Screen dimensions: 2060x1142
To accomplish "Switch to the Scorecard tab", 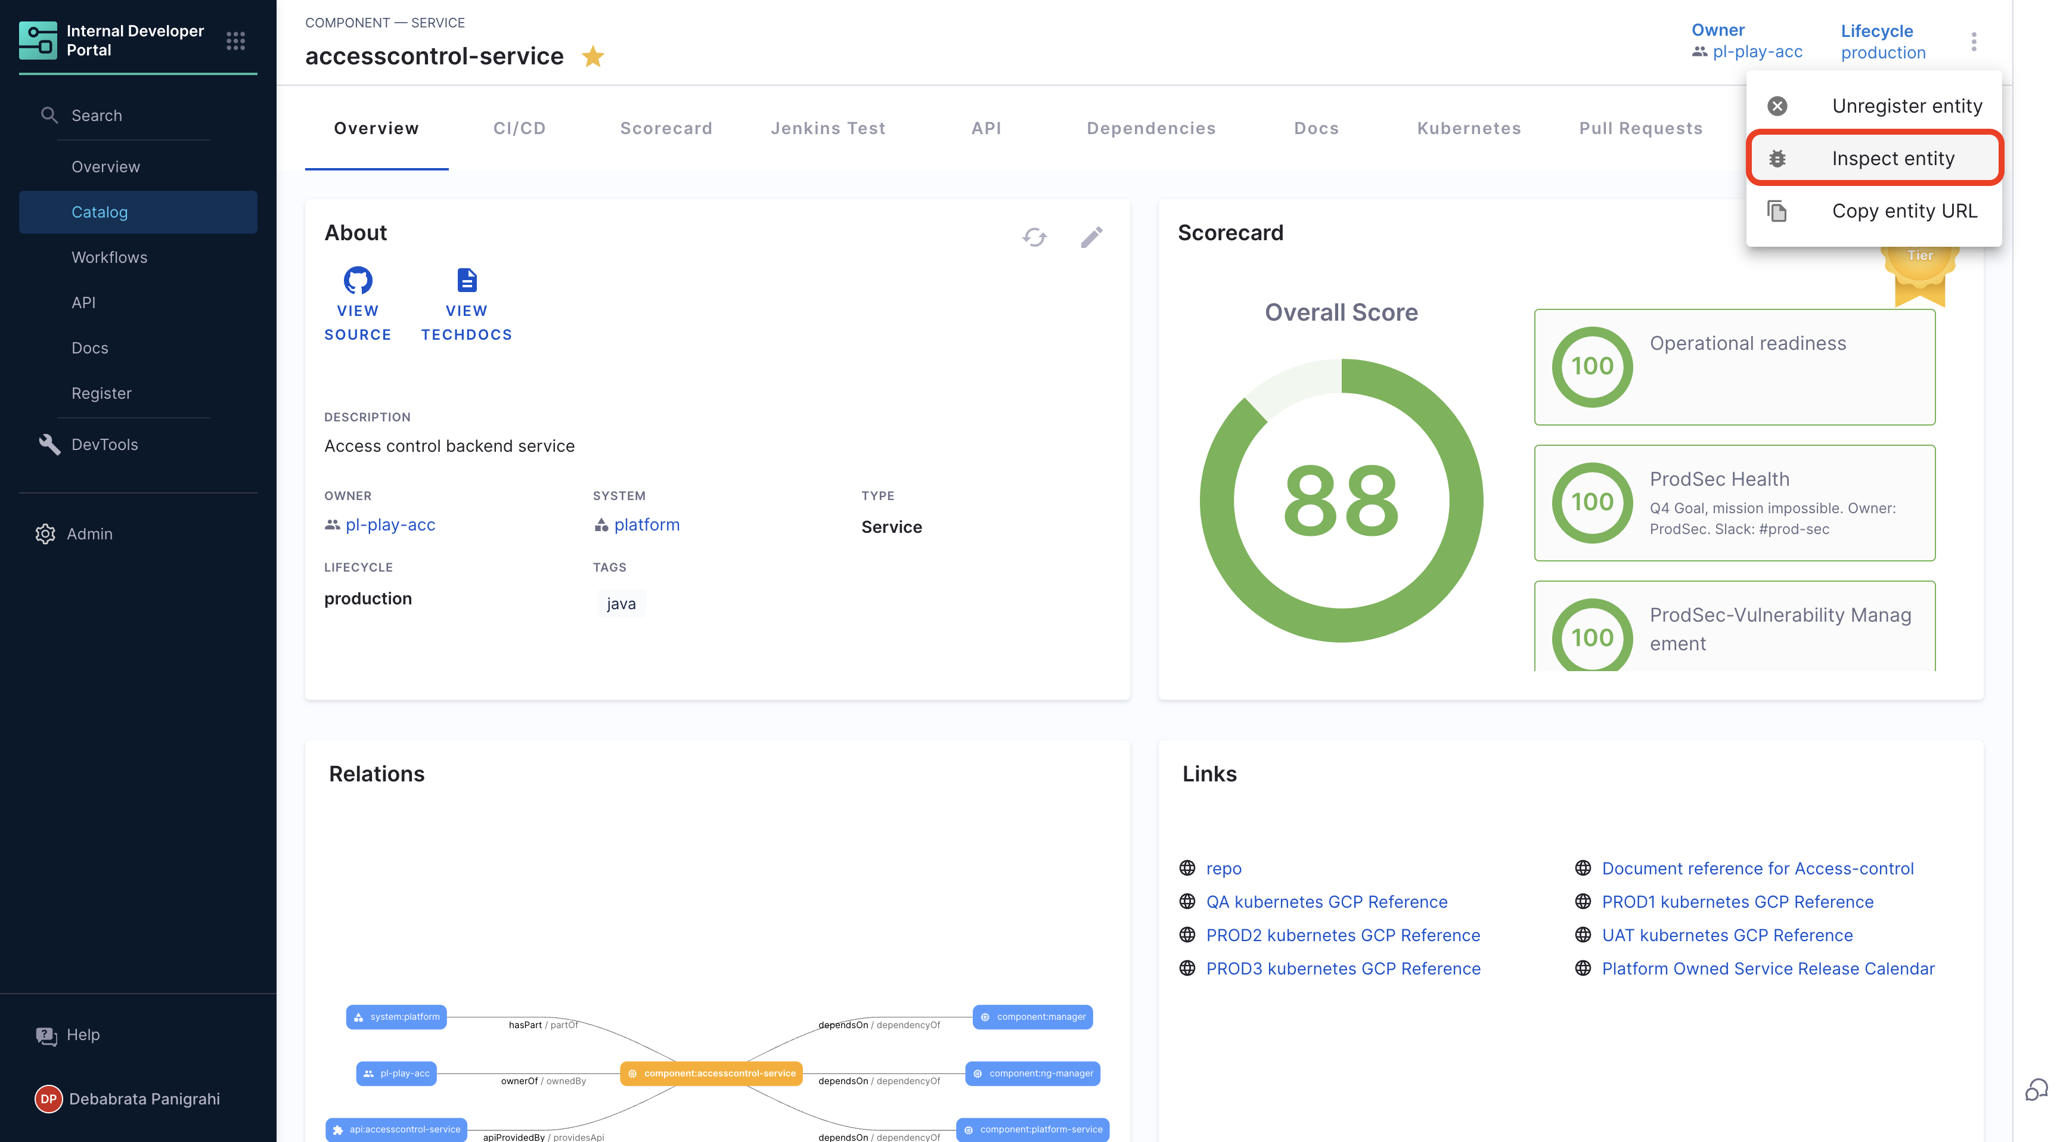I will 666,128.
